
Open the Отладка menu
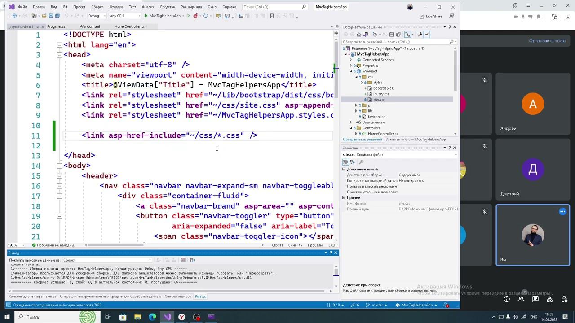click(x=116, y=7)
